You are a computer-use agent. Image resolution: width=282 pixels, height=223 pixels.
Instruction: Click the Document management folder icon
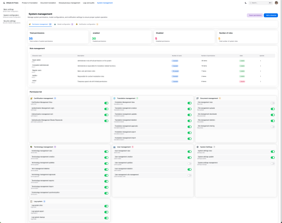[x=197, y=98]
